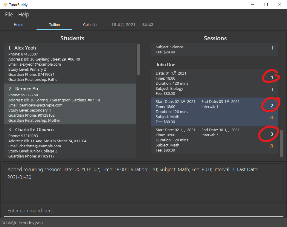Click 'Guardian Relationship: Mother' text
The width and height of the screenshot is (287, 227).
coord(34,121)
